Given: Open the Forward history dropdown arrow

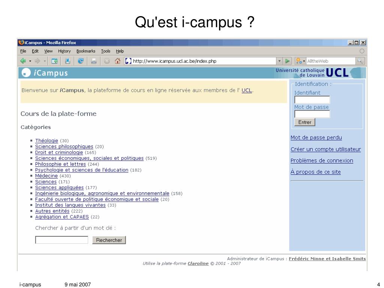Looking at the screenshot, I should [x=45, y=61].
